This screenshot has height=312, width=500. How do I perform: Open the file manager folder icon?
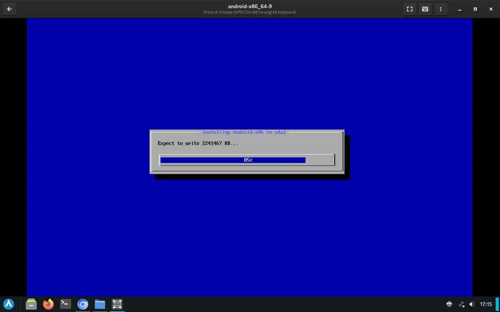tap(100, 304)
